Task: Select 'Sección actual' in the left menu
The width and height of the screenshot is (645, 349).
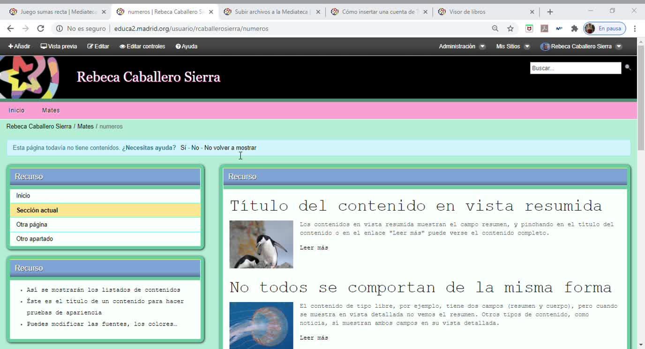Action: click(x=105, y=210)
